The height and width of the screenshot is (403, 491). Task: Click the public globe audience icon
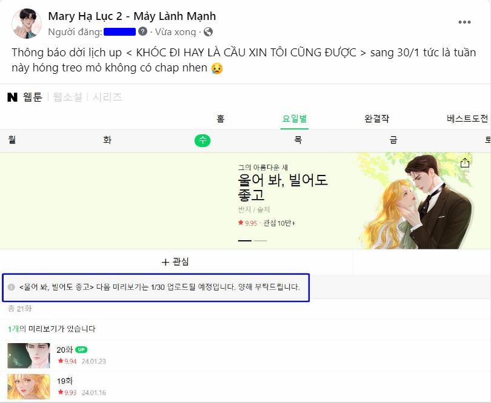pos(209,31)
